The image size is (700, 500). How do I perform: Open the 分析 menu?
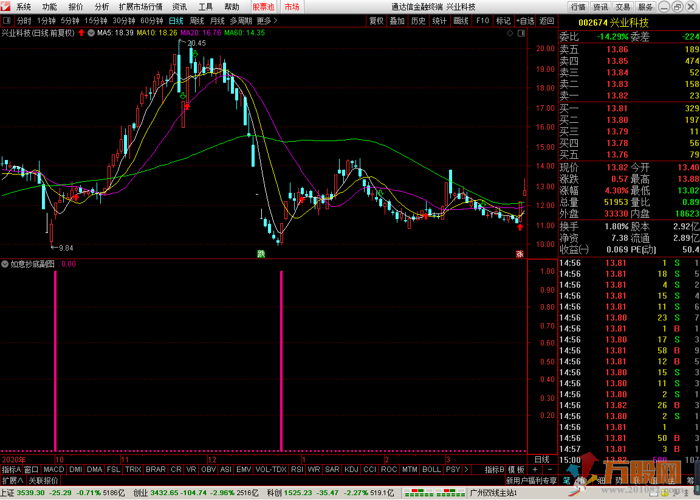(102, 7)
